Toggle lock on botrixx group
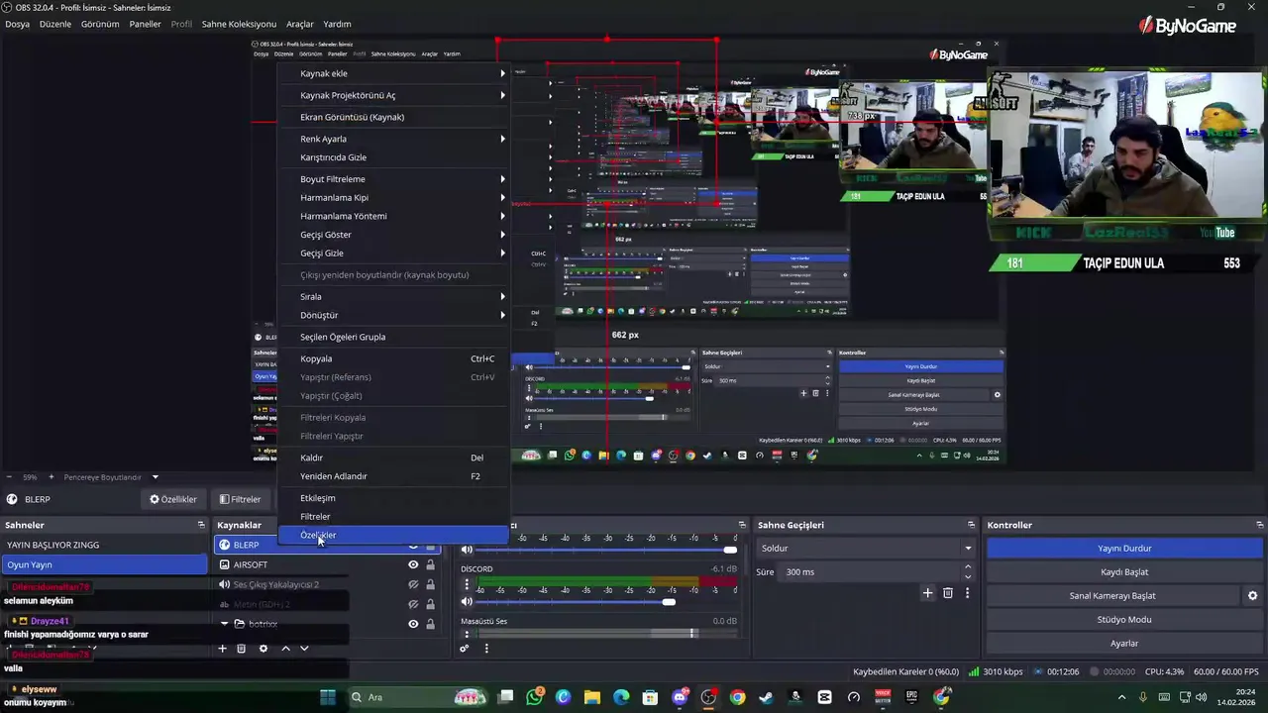The image size is (1268, 713). pos(430,624)
